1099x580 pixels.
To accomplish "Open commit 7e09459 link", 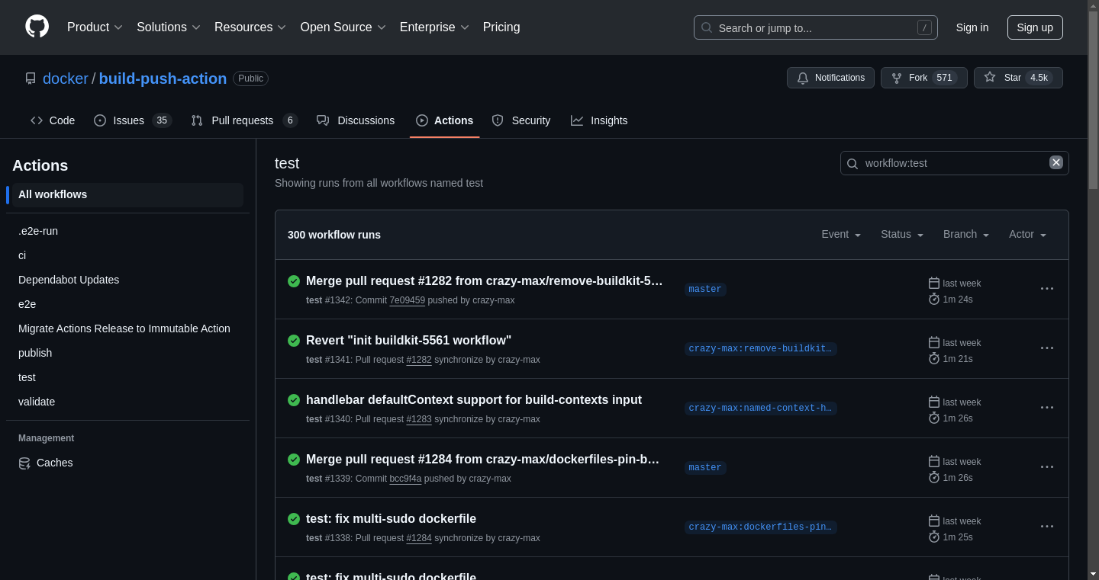I will click(x=408, y=300).
